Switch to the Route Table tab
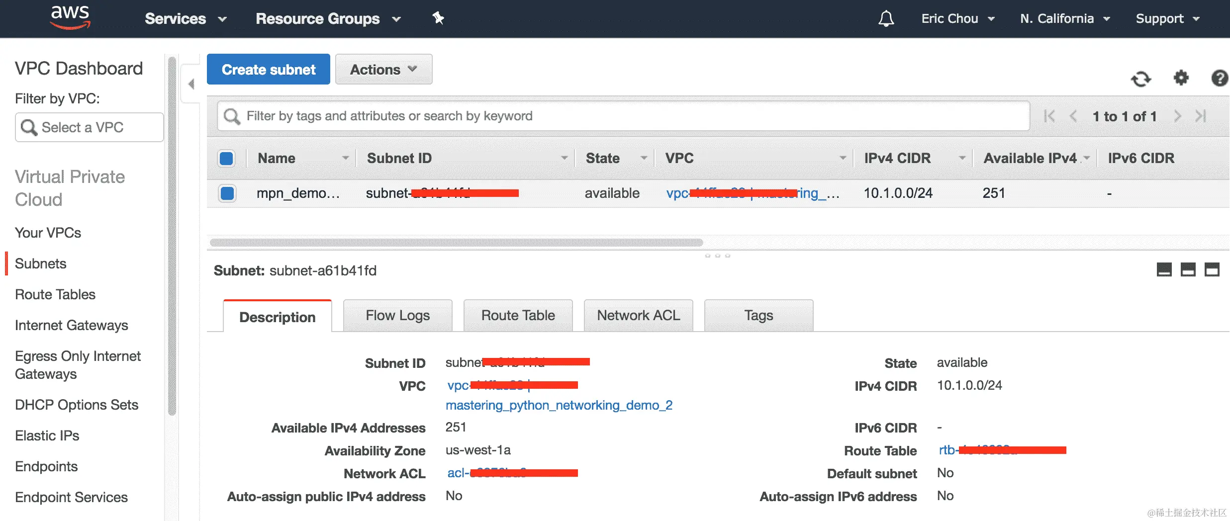The width and height of the screenshot is (1230, 521). point(518,315)
